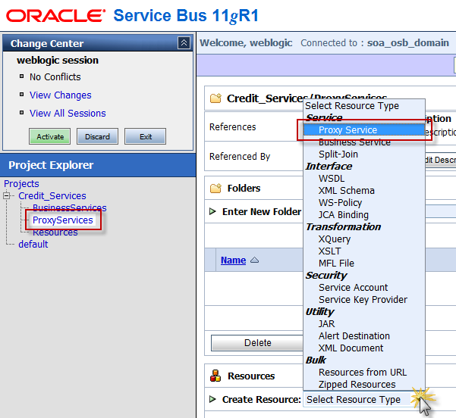Screen dimensions: 456x418
Task: Collapse the Change Center panel
Action: (x=184, y=43)
